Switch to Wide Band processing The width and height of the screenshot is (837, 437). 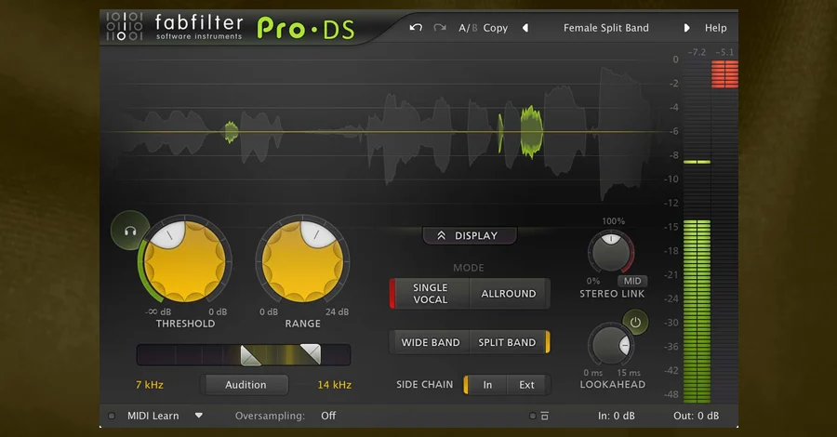[431, 342]
